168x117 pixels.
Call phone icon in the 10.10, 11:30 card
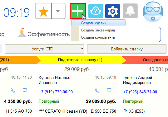click(13, 91)
